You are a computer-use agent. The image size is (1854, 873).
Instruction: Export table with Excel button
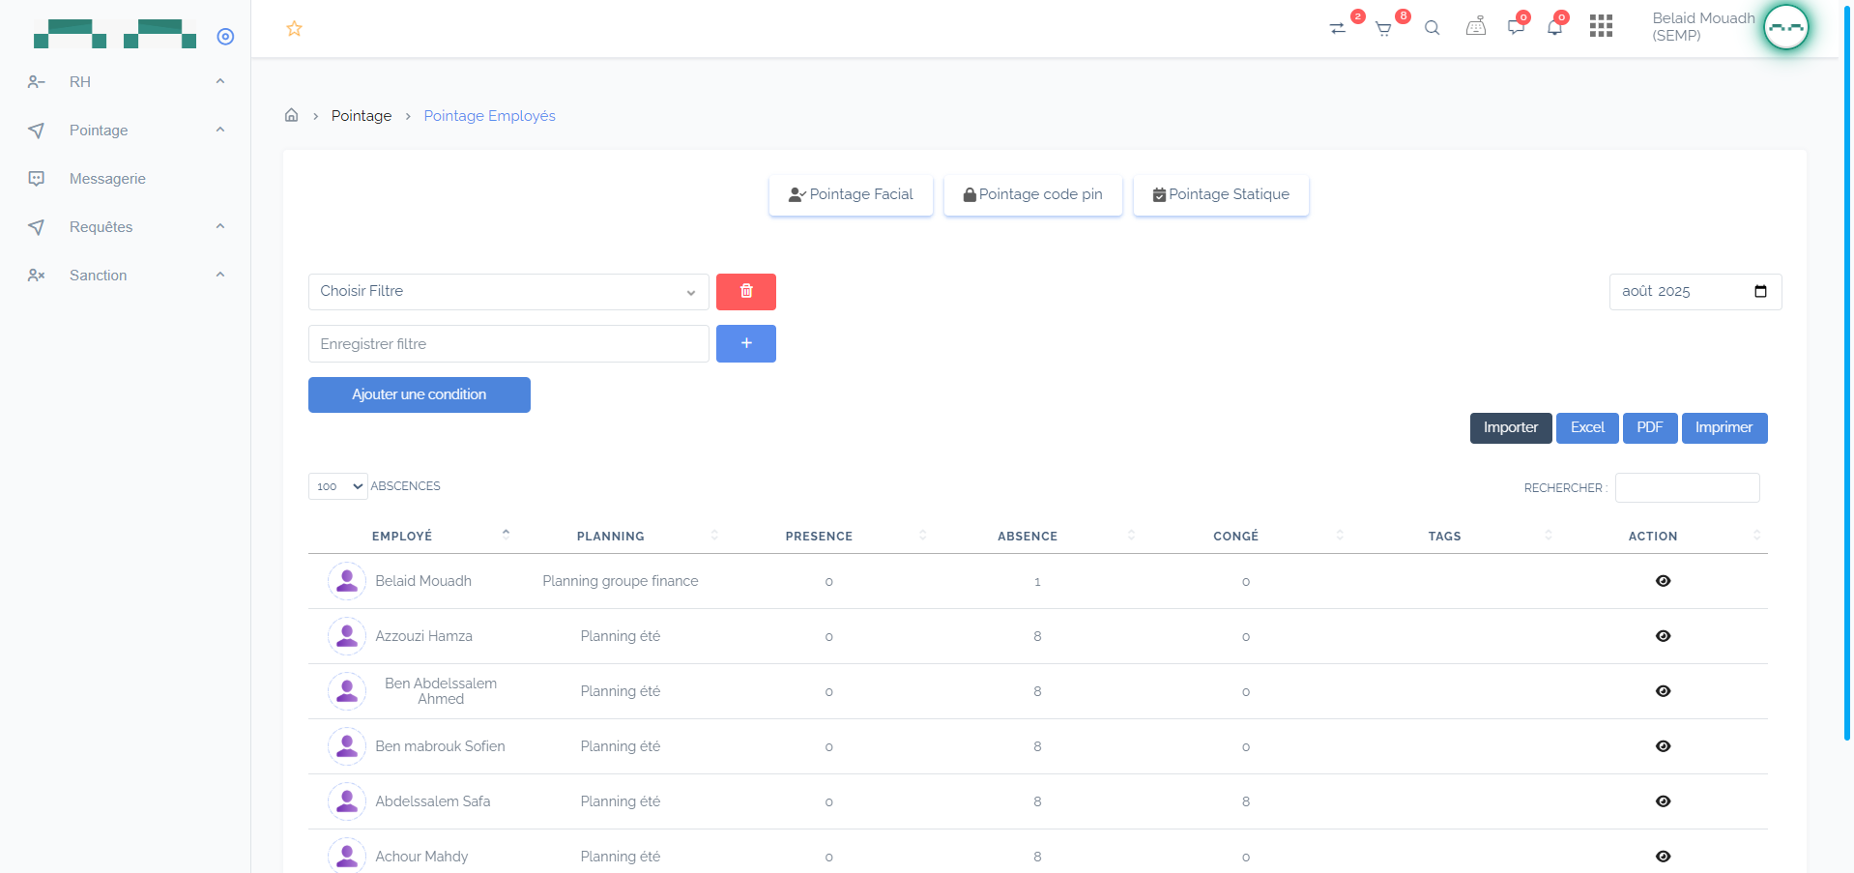(x=1587, y=427)
